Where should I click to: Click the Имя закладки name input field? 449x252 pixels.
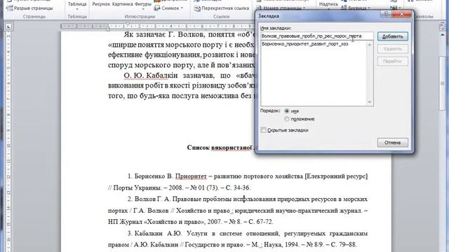pos(316,36)
